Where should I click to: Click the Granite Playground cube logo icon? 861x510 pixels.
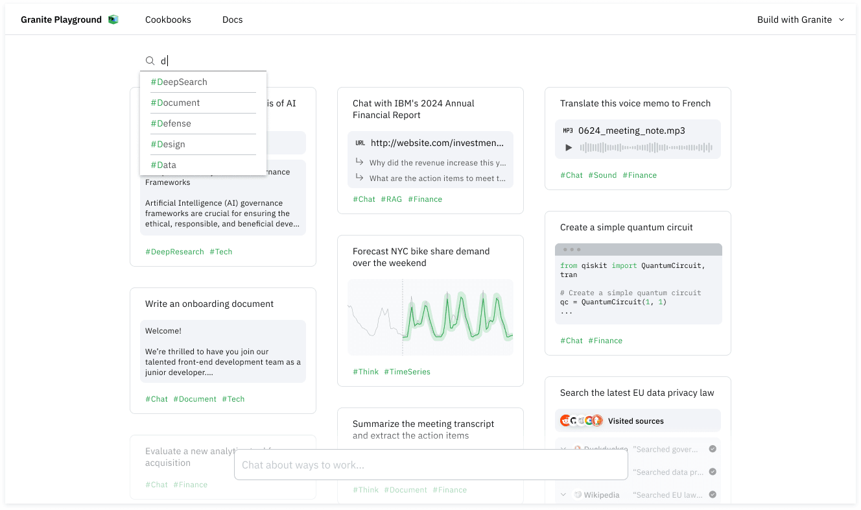113,19
